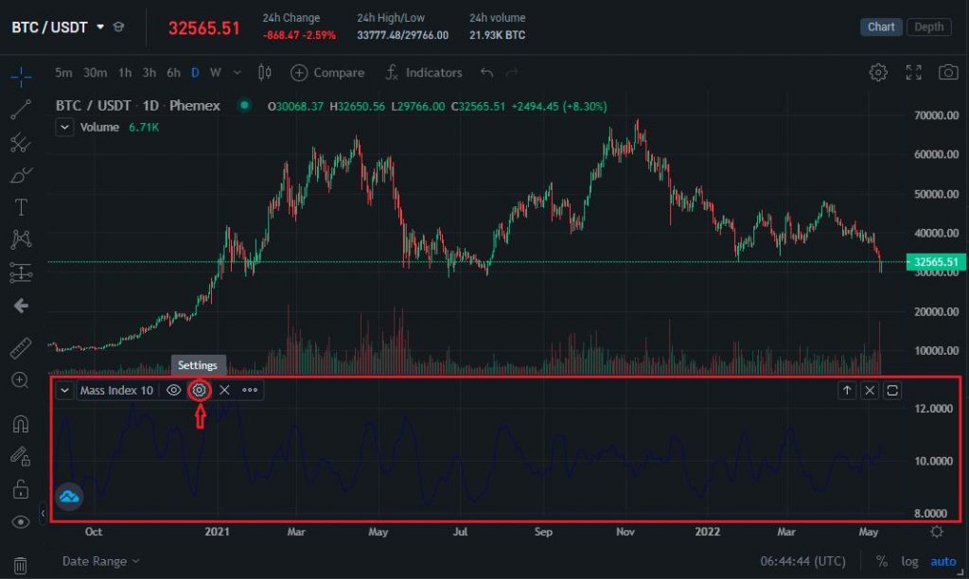This screenshot has width=969, height=579.
Task: Take a chart snapshot with the camera icon
Action: point(948,72)
